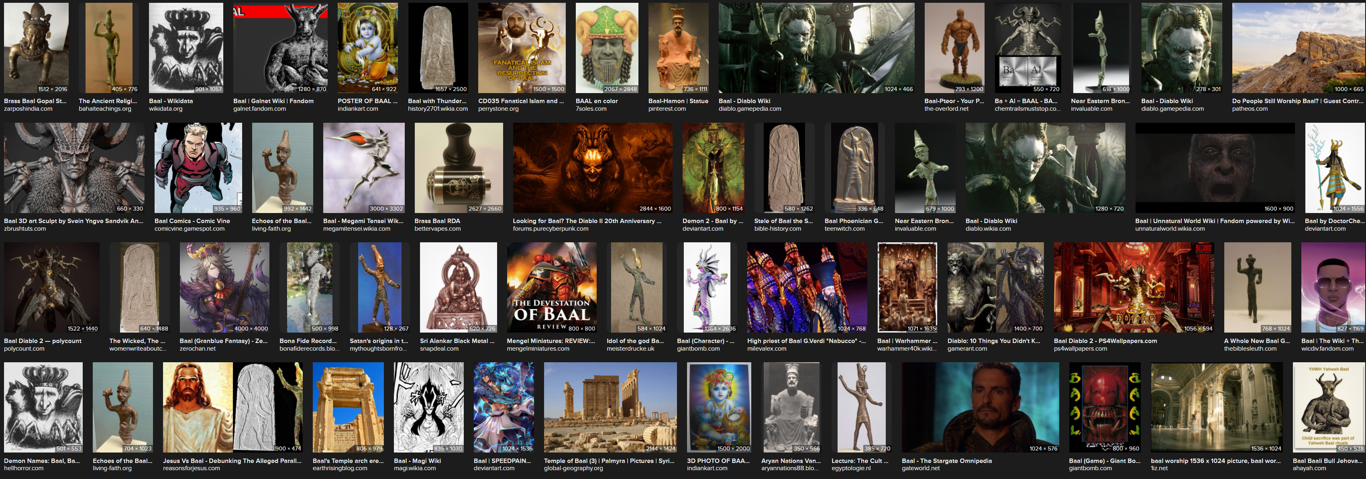Open the Diablo II 20th Anniversary image
Viewport: 1366px width, 479px height.
[593, 168]
